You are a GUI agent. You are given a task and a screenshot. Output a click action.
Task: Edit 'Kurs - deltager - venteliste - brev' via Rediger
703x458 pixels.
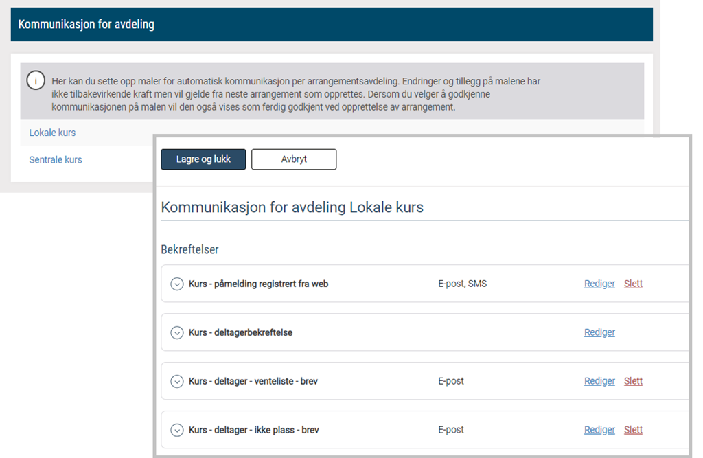(599, 381)
